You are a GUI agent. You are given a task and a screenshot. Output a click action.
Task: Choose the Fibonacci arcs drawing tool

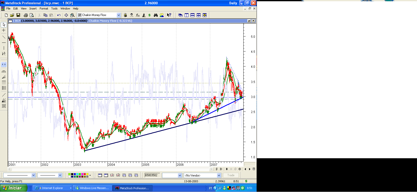pos(4,71)
